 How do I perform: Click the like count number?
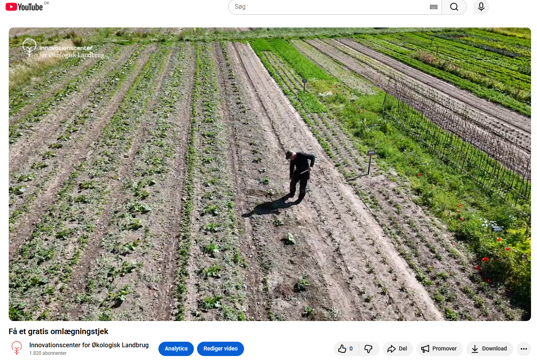(x=351, y=349)
